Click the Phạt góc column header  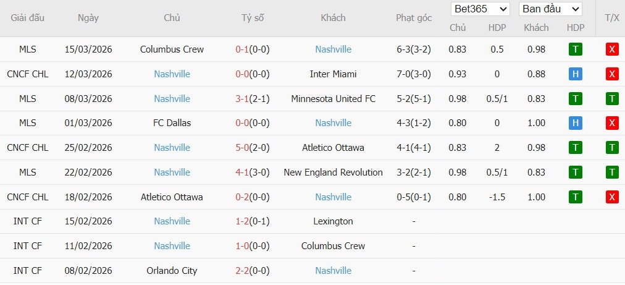pyautogui.click(x=414, y=18)
